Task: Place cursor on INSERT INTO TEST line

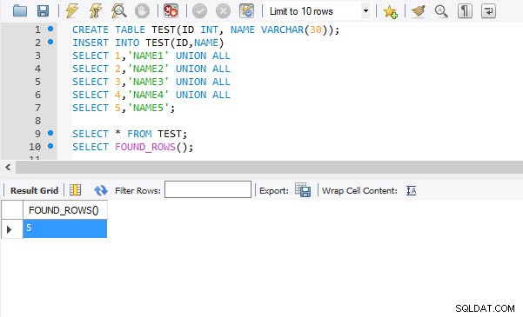Action: coord(148,43)
